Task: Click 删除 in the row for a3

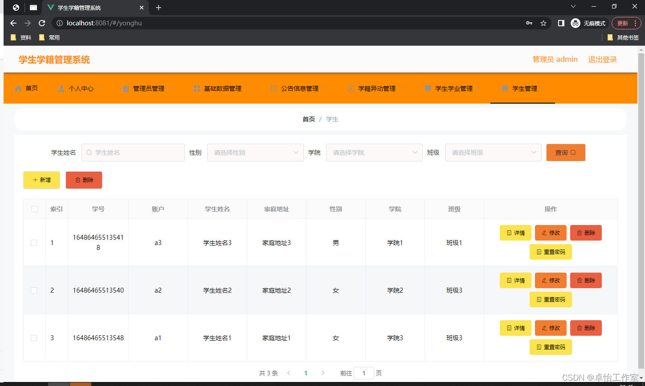Action: [586, 233]
